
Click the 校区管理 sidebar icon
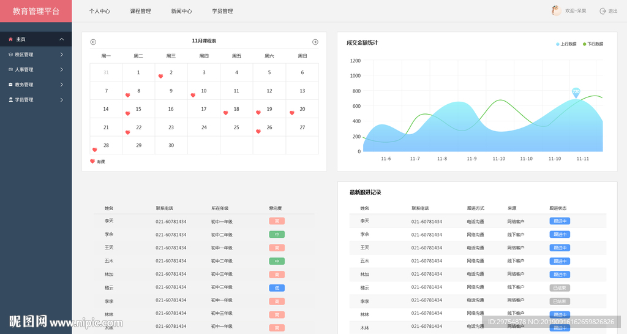click(x=10, y=55)
